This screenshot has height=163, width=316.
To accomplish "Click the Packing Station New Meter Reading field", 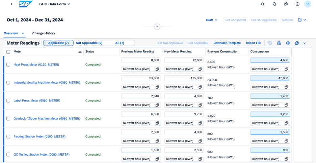I will 184,132.
